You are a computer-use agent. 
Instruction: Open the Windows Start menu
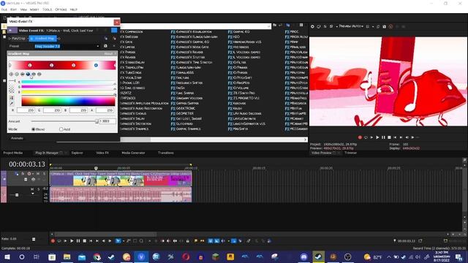point(7,256)
